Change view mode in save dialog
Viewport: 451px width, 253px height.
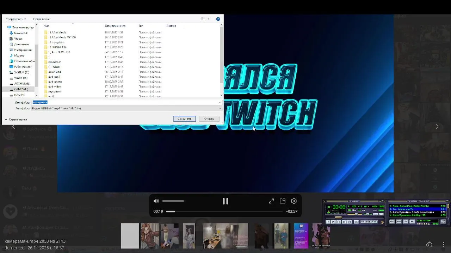click(x=205, y=19)
